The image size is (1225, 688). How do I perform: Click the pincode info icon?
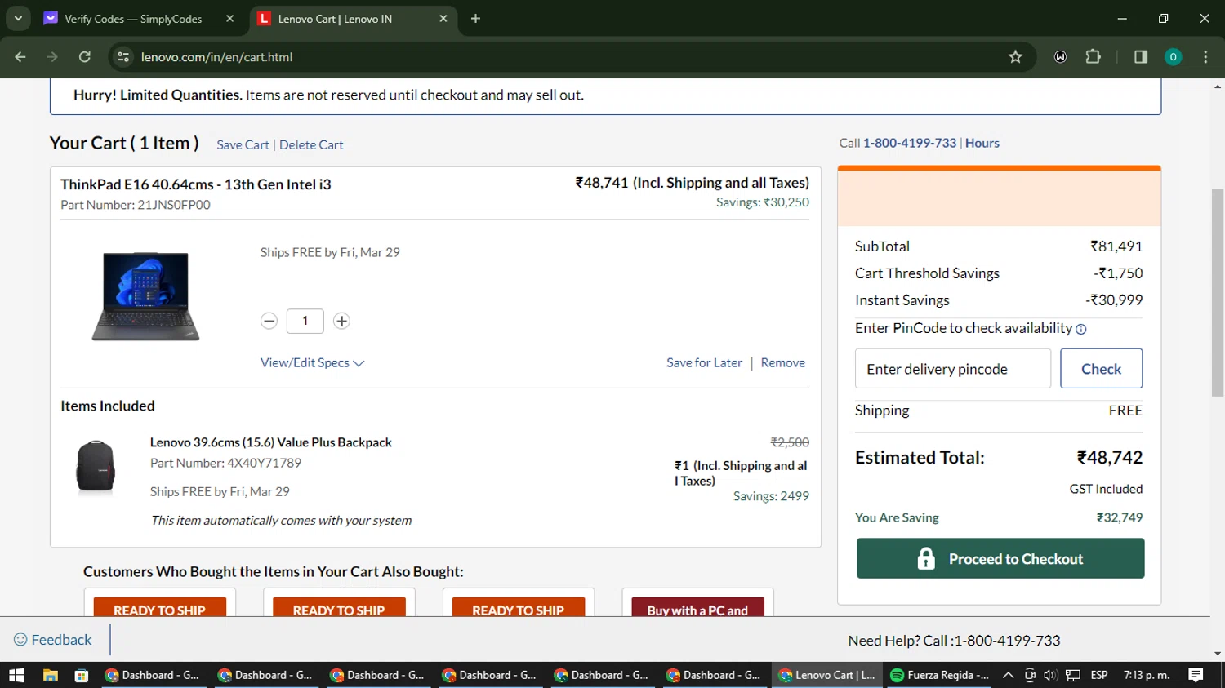pyautogui.click(x=1081, y=329)
